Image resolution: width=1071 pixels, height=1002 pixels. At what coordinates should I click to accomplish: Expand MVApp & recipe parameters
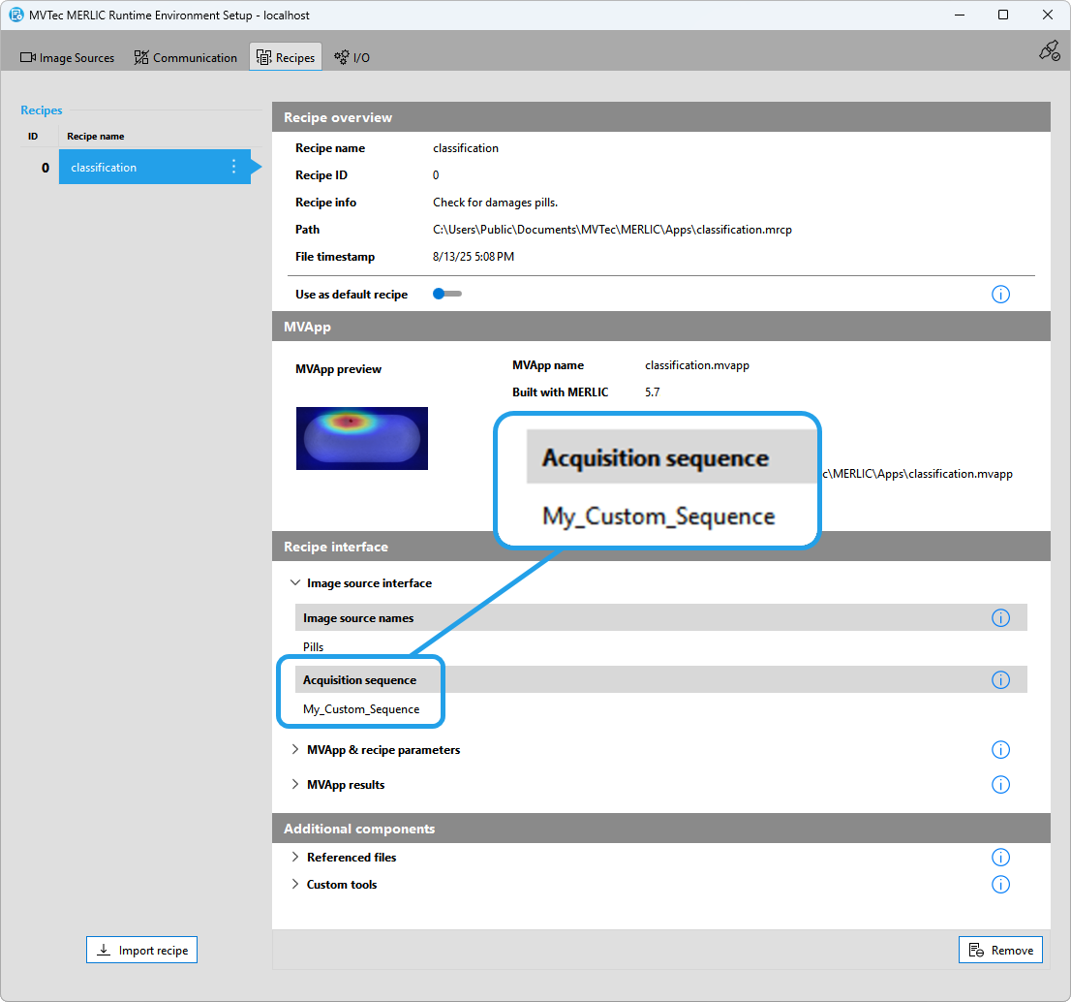pos(295,750)
